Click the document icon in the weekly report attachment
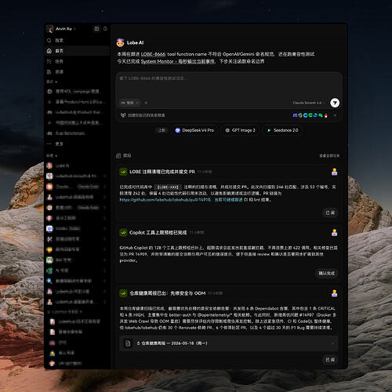The image size is (392, 392). click(x=128, y=343)
